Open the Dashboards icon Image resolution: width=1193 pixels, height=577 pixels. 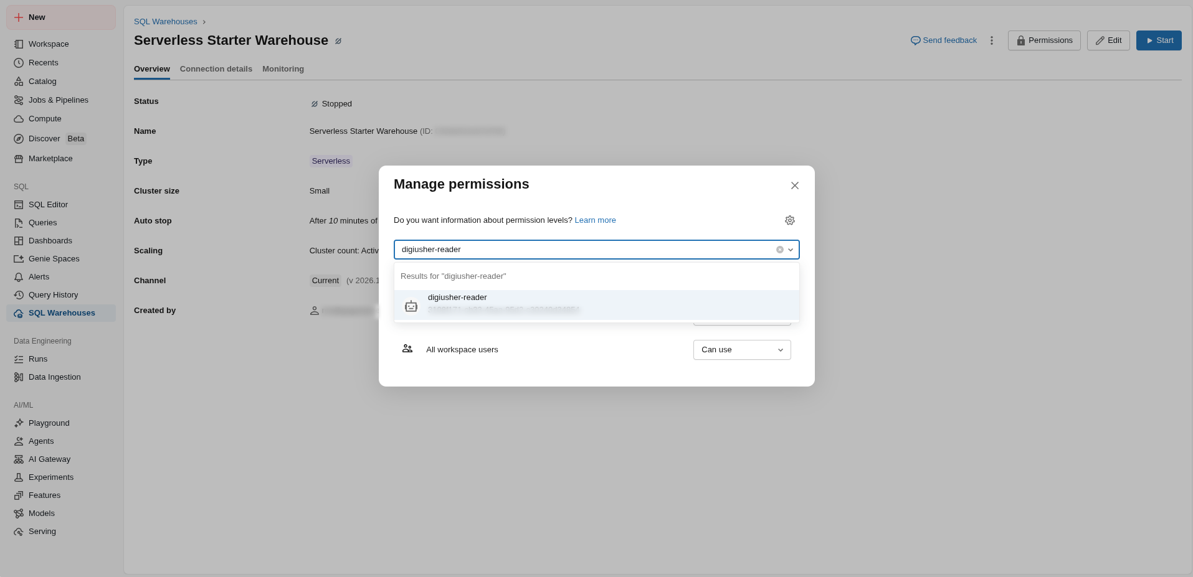click(x=19, y=241)
